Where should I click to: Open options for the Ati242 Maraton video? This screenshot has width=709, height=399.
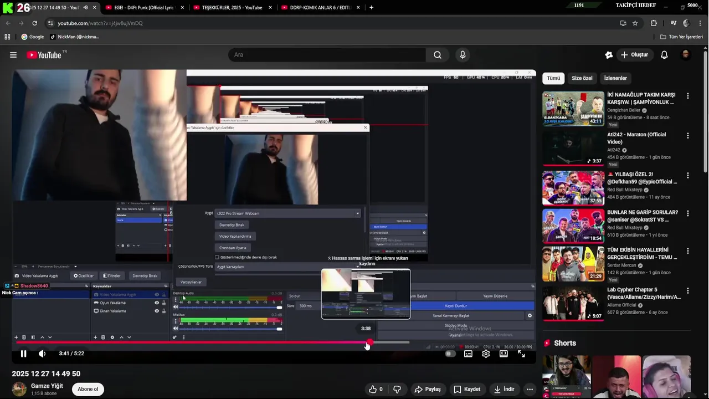pos(688,136)
